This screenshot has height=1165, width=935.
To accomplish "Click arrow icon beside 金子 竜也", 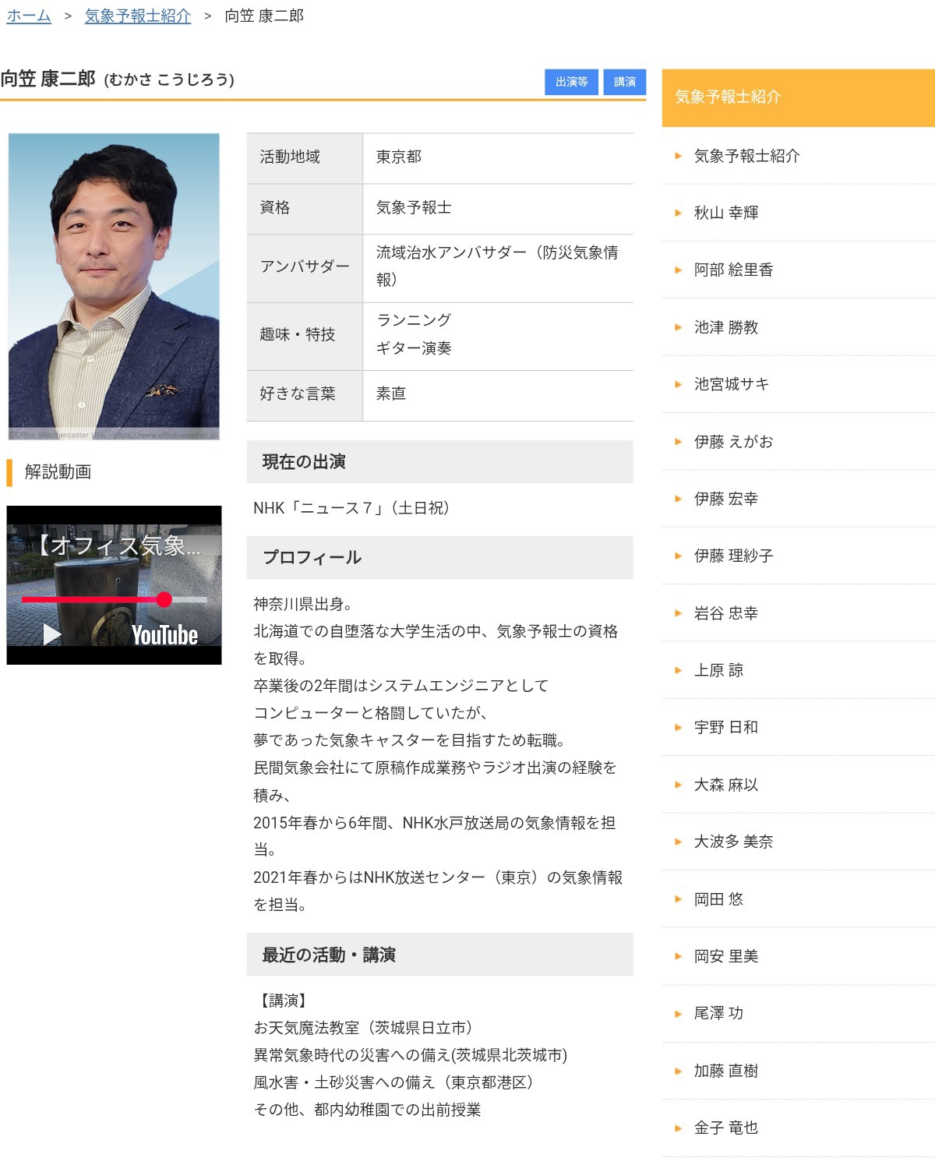I will [x=678, y=1128].
